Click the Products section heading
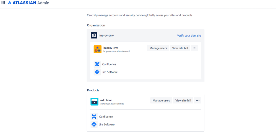Screen dimensions: 276x134 (x=93, y=90)
